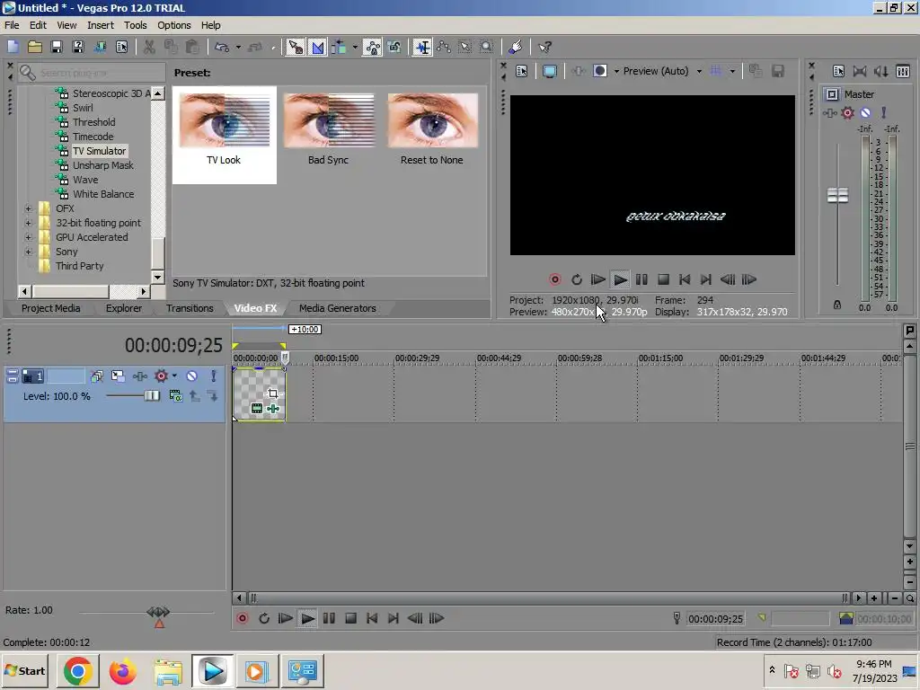Expand the GPU Accelerated folder
The width and height of the screenshot is (920, 690).
(x=28, y=237)
